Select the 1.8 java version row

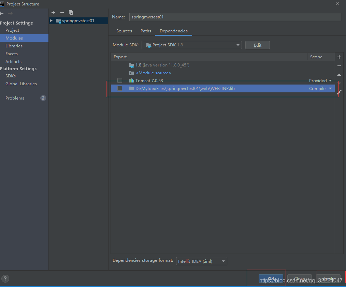[x=223, y=65]
